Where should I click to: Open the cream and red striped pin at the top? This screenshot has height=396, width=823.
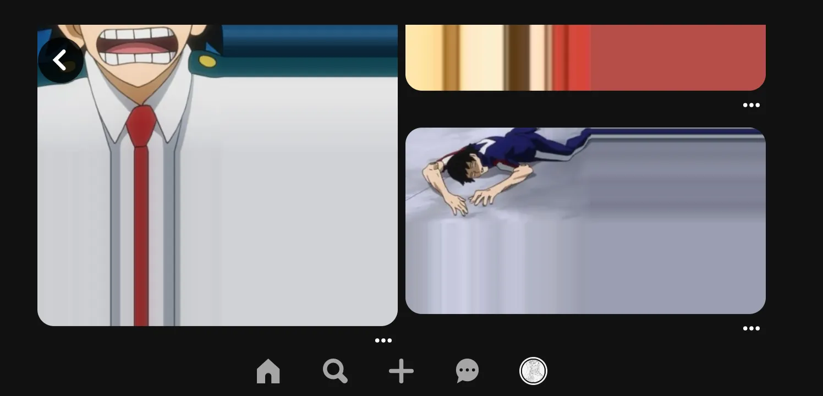[585, 58]
